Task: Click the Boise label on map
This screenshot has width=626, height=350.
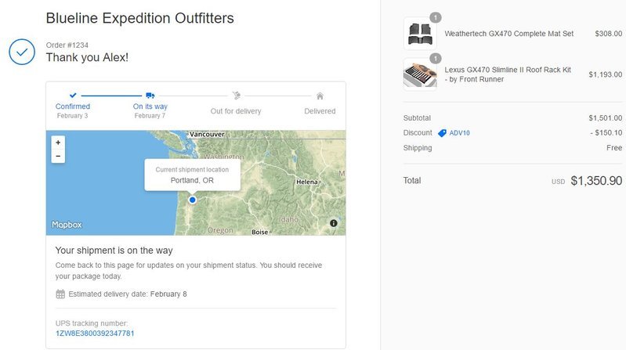Action: point(260,232)
